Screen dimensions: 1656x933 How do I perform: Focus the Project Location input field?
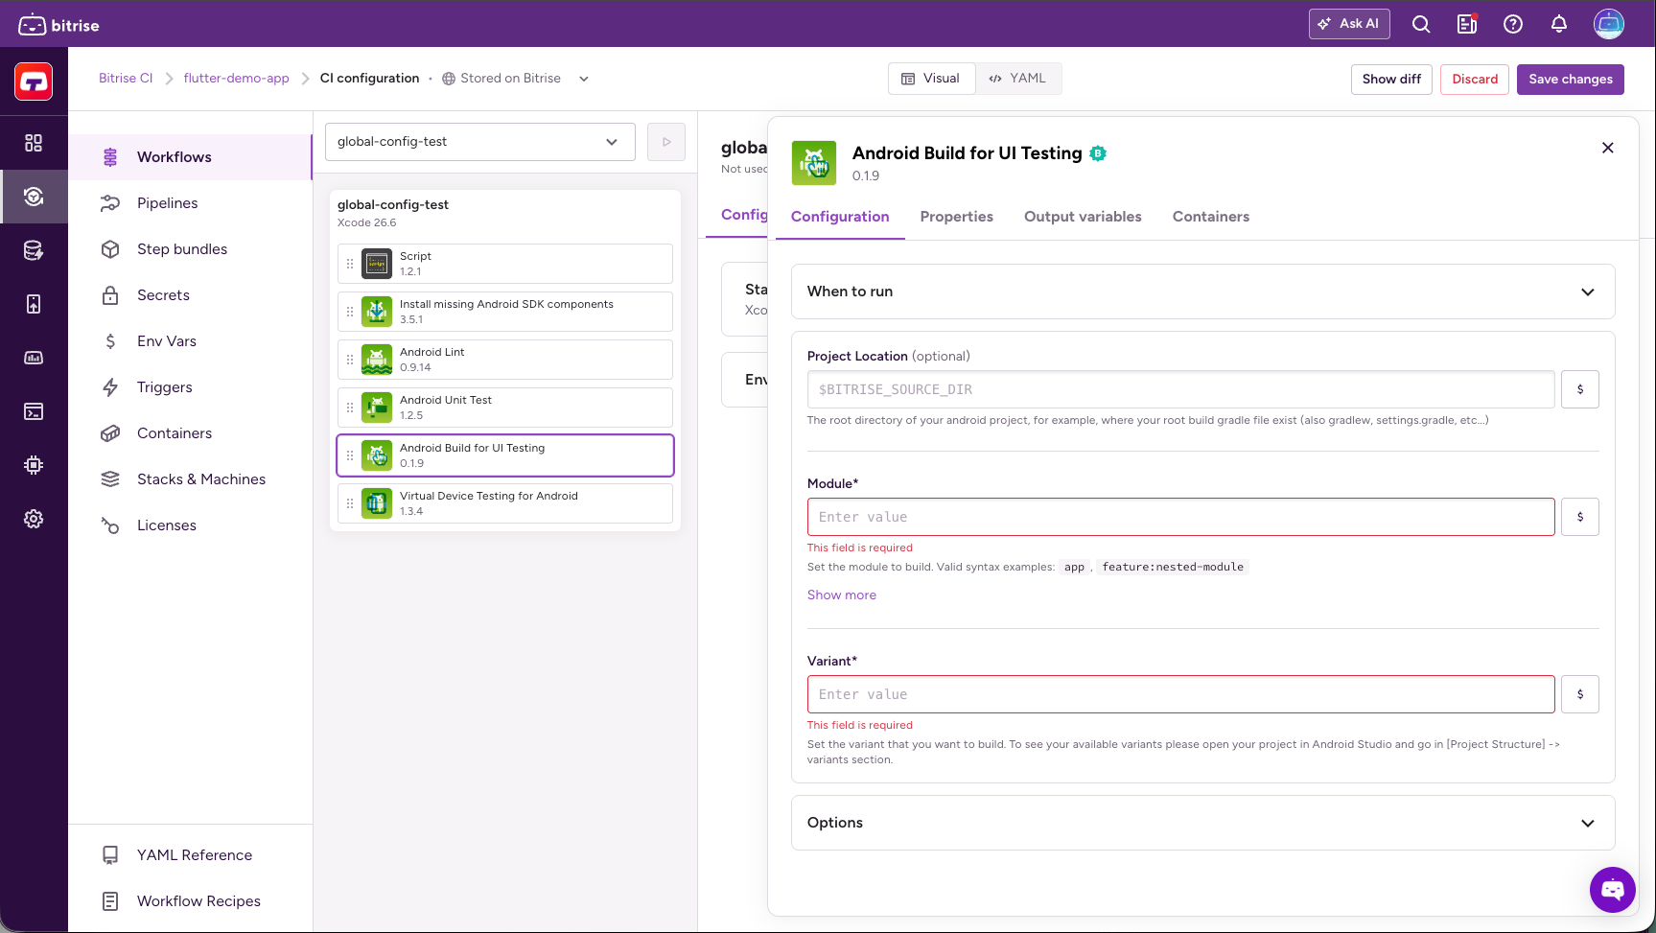(1180, 389)
